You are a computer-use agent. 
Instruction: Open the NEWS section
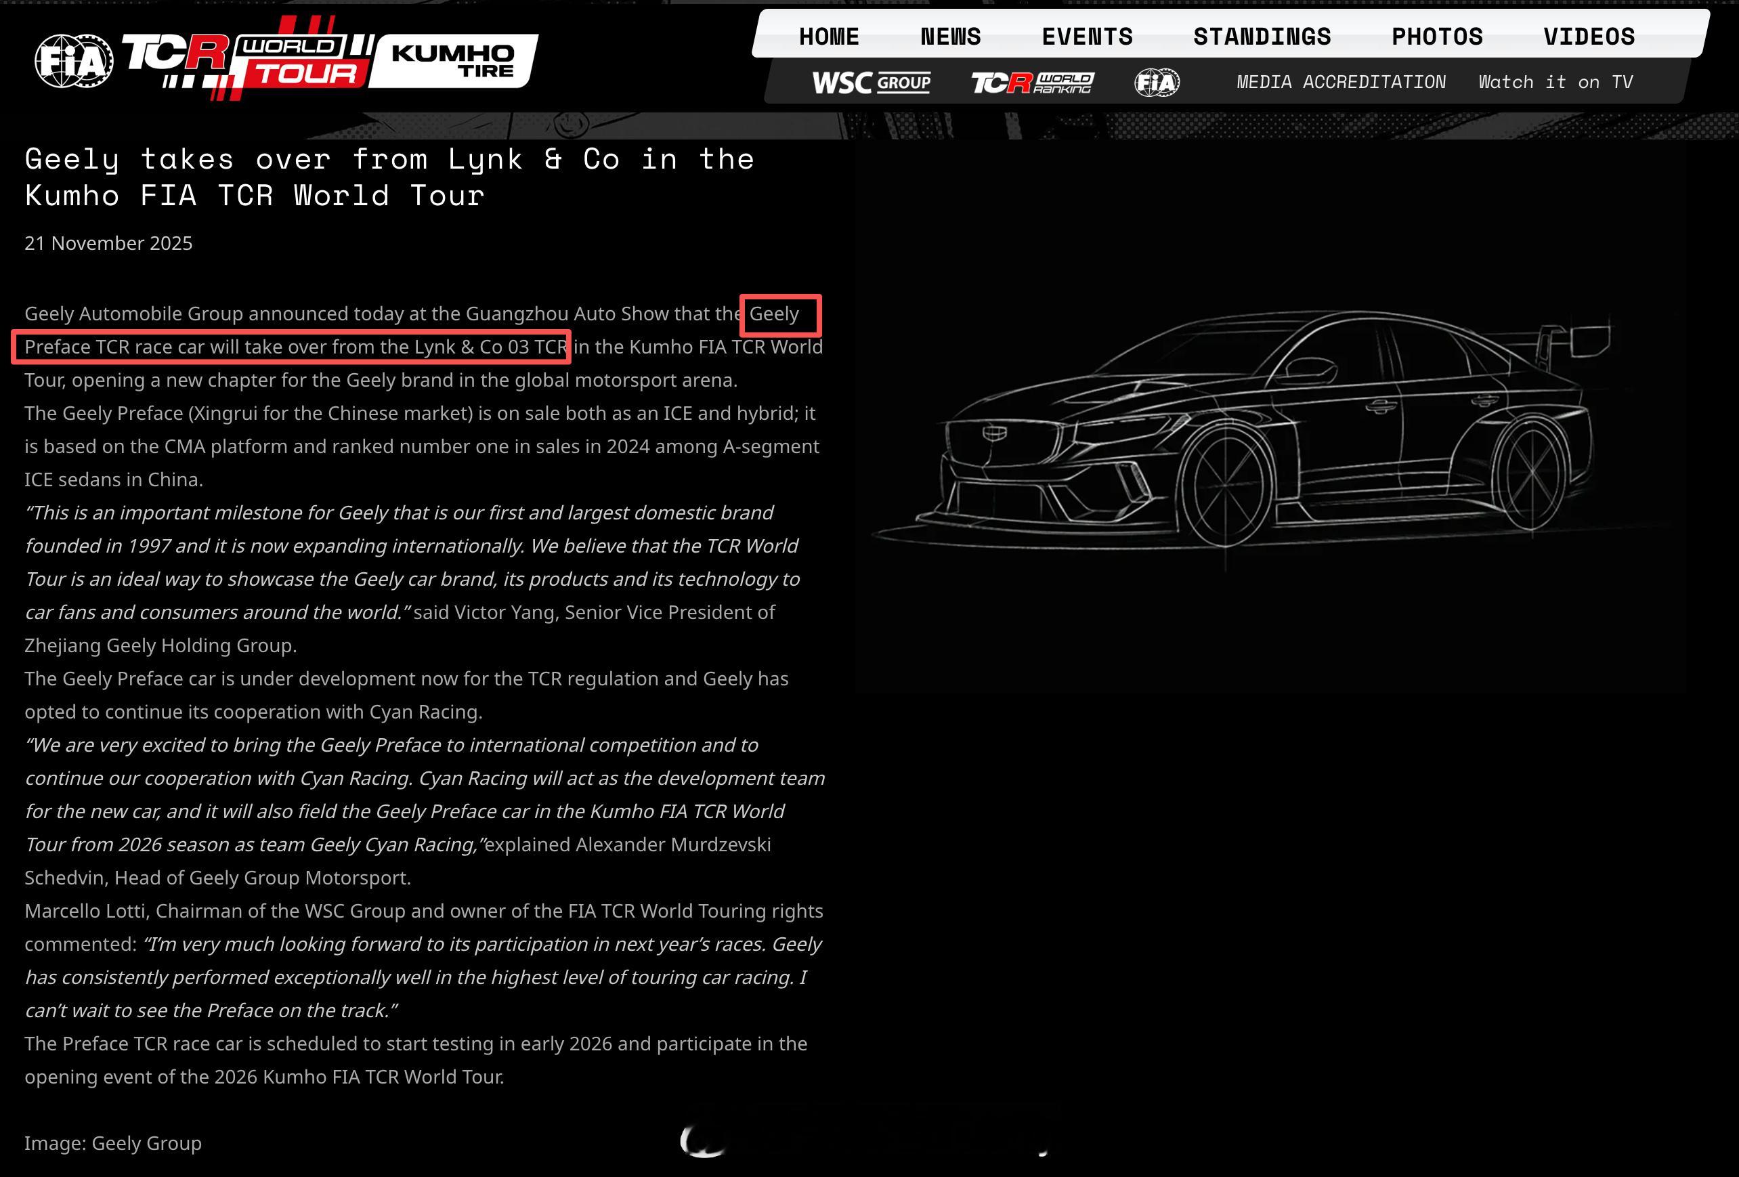coord(950,36)
